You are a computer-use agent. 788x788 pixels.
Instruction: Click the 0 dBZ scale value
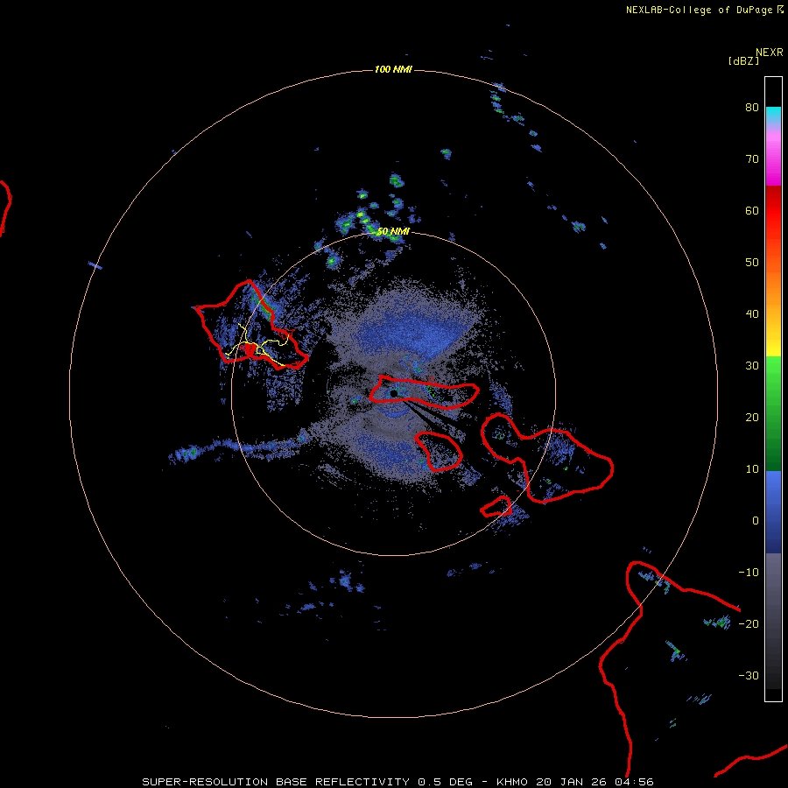click(x=756, y=521)
